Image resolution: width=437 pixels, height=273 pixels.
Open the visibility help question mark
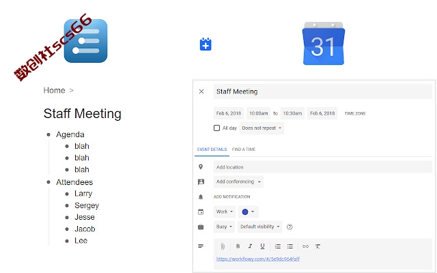tap(290, 227)
